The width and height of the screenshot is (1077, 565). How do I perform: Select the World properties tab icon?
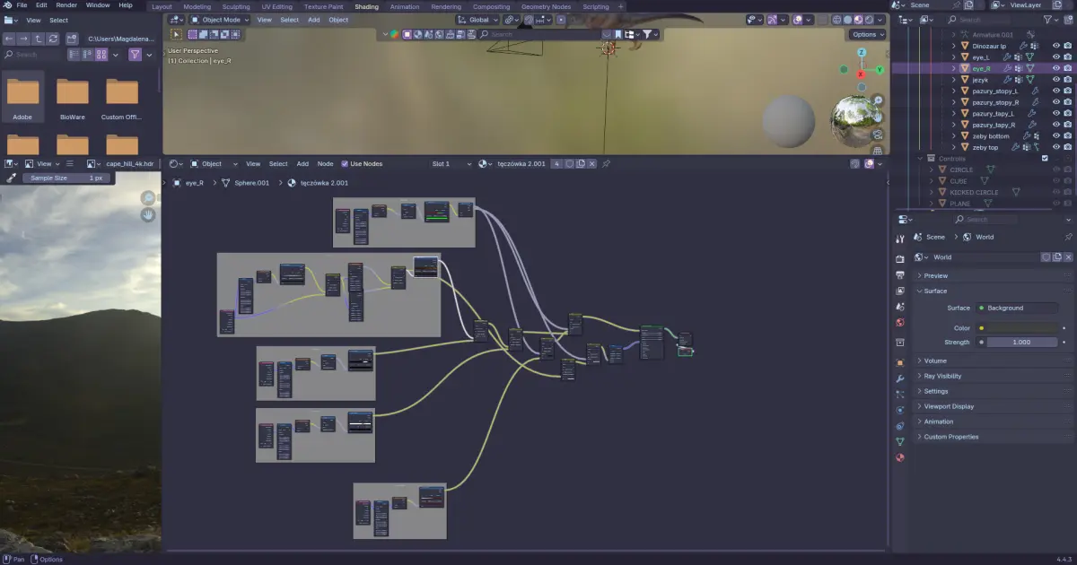coord(900,322)
